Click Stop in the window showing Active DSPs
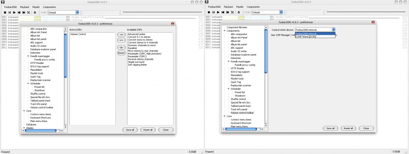This screenshot has width=409, height=154. pos(5,12)
